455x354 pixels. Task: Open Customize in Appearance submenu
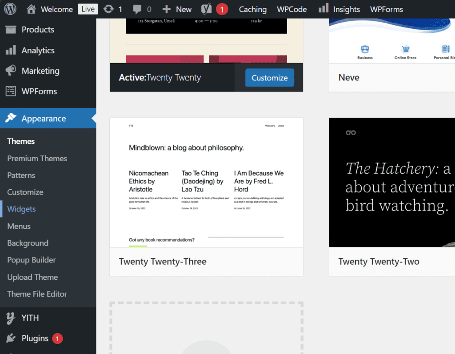click(x=25, y=192)
